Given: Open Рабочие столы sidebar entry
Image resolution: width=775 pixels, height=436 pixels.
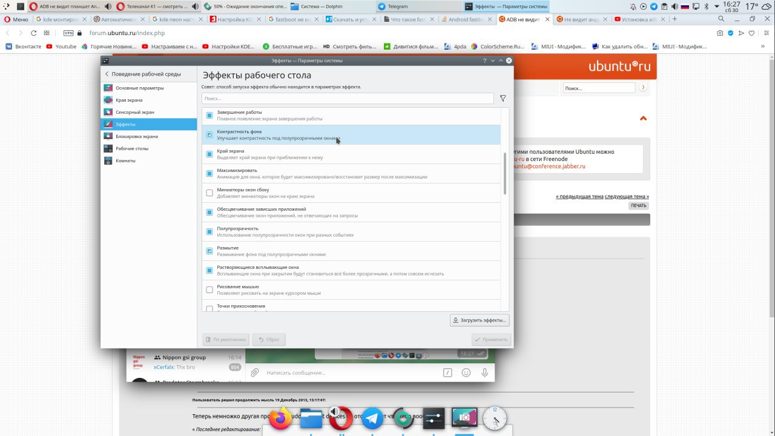Looking at the screenshot, I should pyautogui.click(x=149, y=148).
